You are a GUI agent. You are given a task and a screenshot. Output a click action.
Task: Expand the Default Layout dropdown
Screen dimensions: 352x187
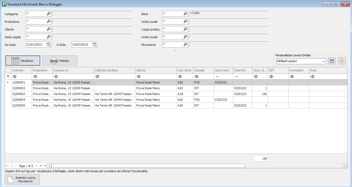click(x=323, y=61)
